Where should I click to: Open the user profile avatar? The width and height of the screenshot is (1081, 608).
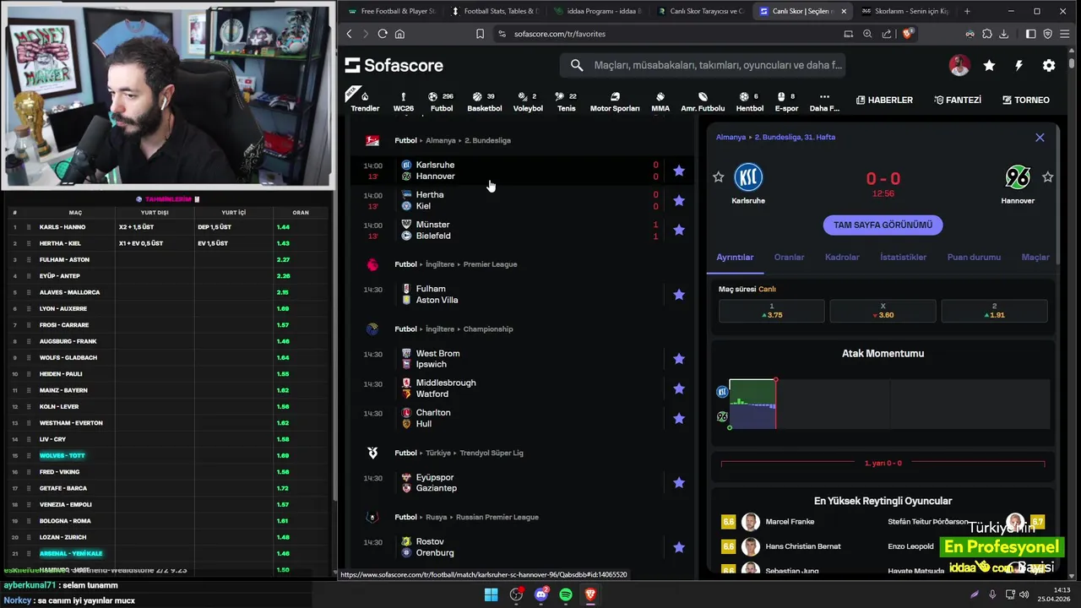[959, 65]
